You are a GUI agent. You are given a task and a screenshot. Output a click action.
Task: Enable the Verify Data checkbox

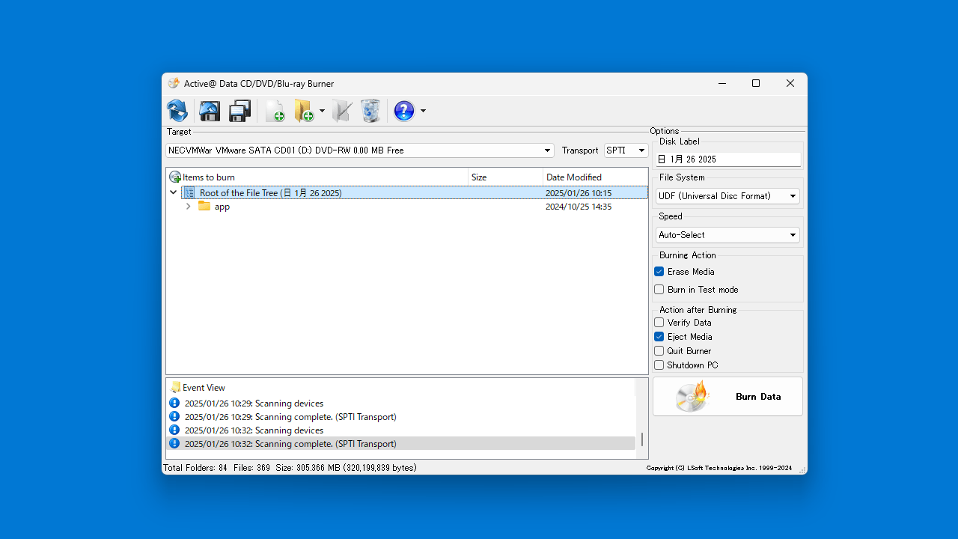[x=659, y=323]
